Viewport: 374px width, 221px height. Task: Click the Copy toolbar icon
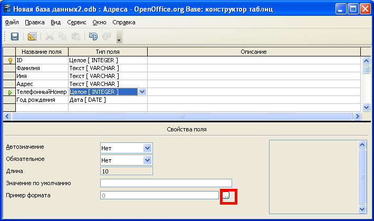tap(63, 36)
